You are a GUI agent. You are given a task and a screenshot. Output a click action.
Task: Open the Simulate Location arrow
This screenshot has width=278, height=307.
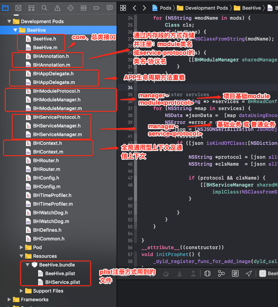point(249,274)
